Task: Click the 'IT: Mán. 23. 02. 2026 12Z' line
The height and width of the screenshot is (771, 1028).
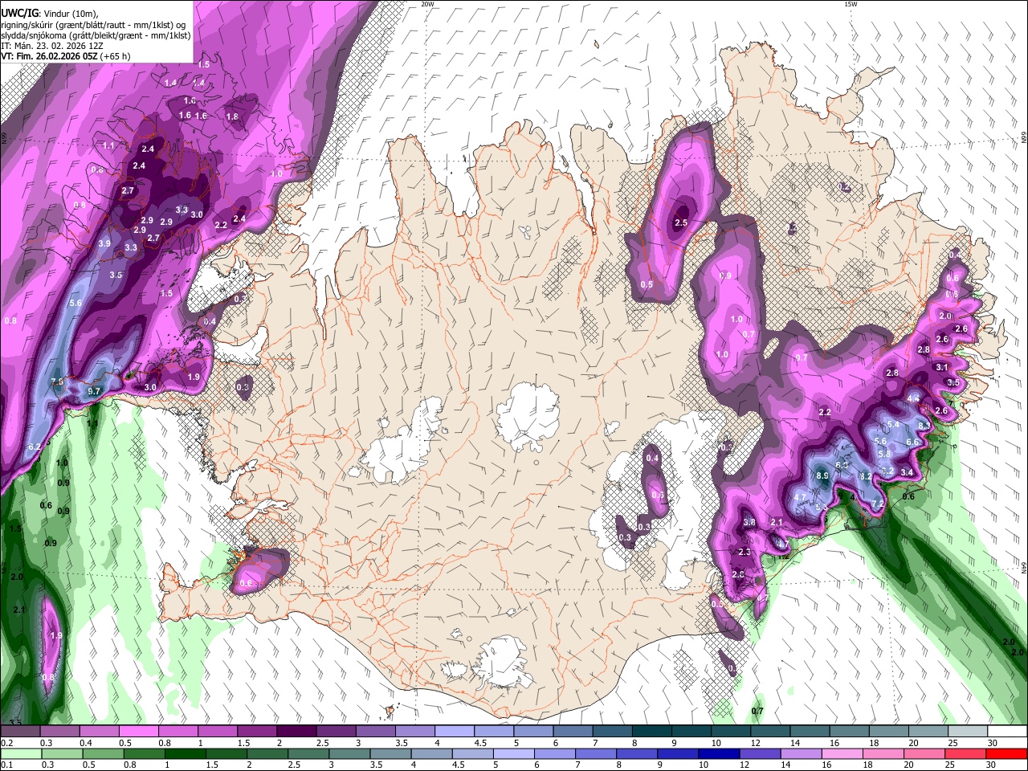Action: point(53,46)
